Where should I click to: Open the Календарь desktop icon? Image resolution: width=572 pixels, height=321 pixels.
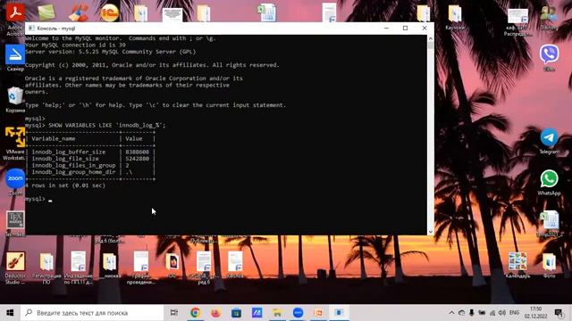[x=517, y=262]
